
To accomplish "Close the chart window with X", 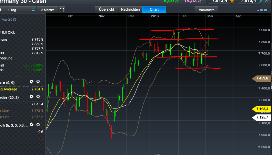I will point(267,1).
